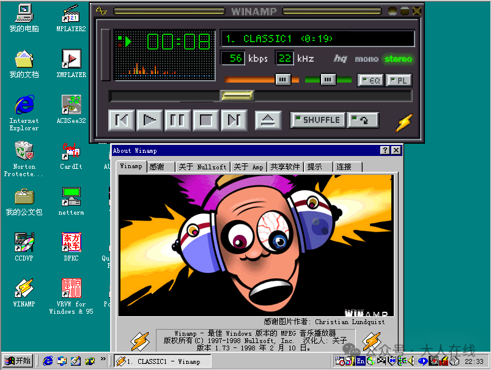
Task: Click the speaker volume tray icon
Action: [x=411, y=361]
